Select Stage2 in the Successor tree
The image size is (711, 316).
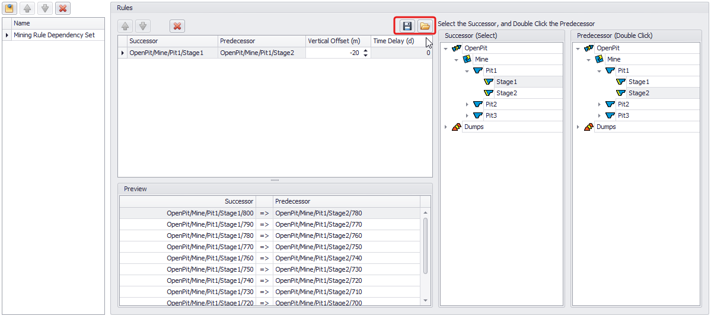(506, 93)
